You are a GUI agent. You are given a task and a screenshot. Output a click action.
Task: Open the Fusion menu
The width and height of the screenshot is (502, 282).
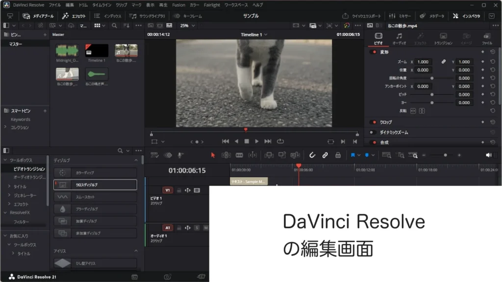tap(178, 5)
